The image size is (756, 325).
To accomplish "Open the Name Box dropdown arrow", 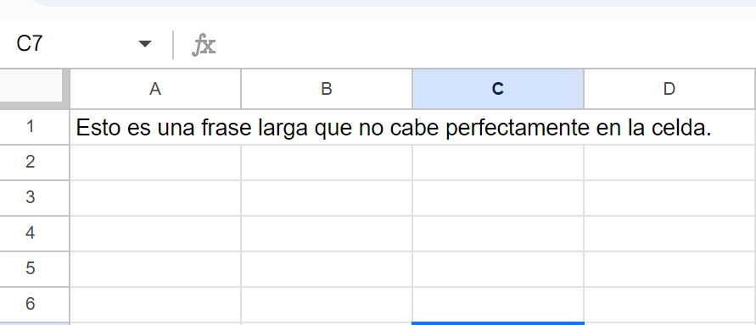I will 144,44.
